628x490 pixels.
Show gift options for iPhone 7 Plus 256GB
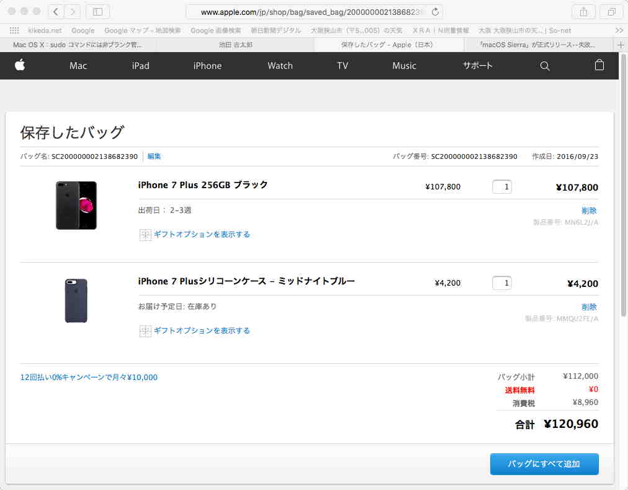[x=202, y=235]
